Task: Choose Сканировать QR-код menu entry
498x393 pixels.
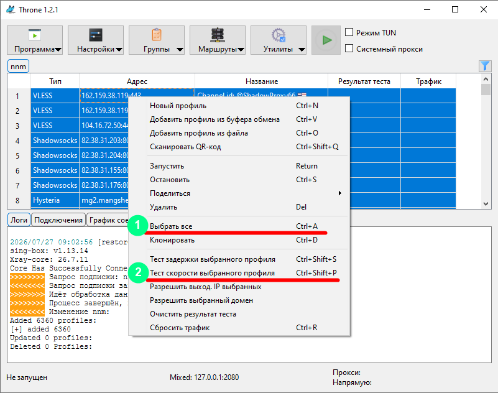Action: 239,147
